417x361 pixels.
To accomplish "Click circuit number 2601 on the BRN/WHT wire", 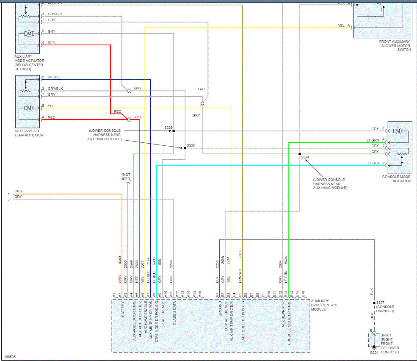I will [240, 255].
